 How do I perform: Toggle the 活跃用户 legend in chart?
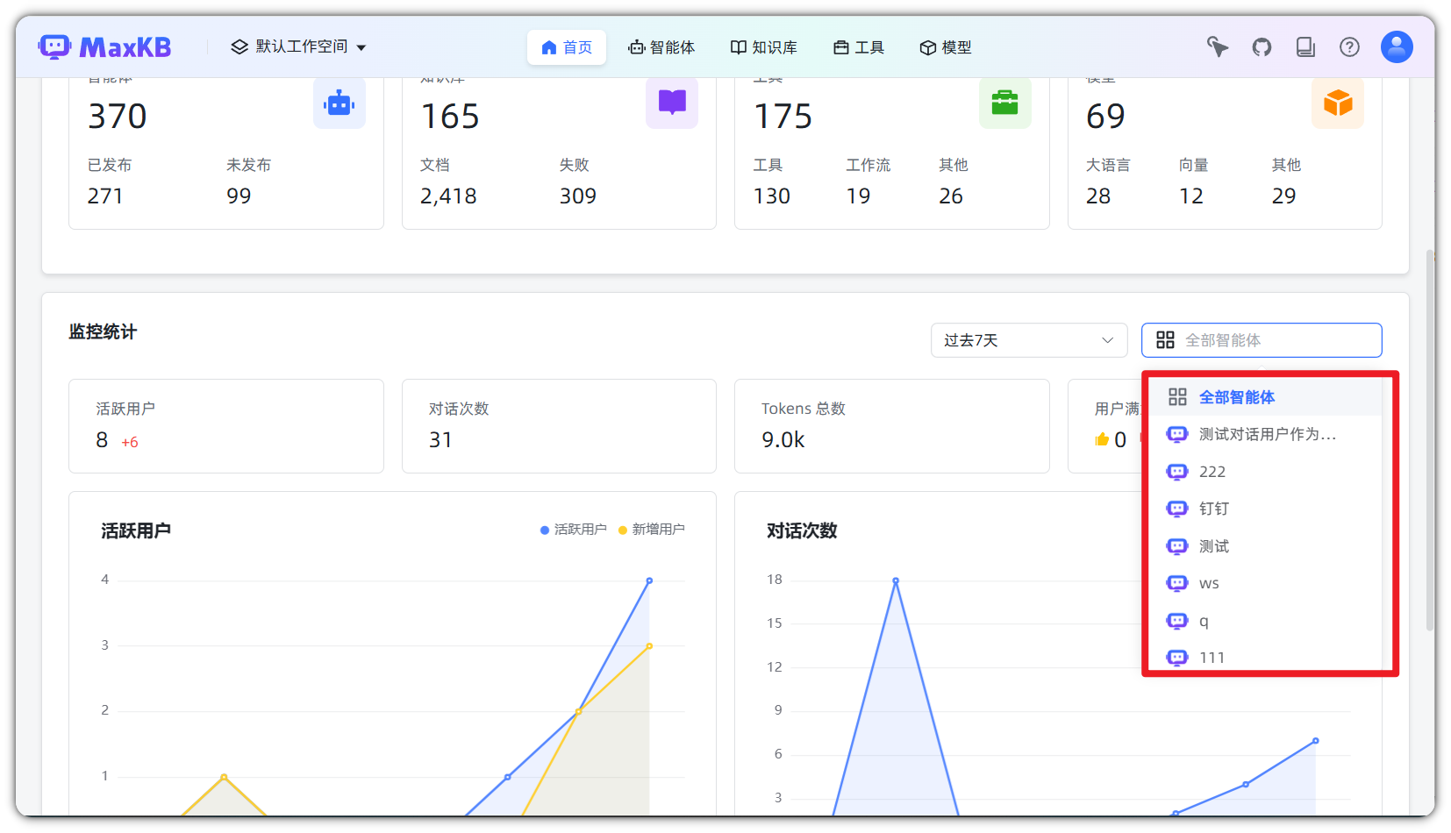[573, 530]
